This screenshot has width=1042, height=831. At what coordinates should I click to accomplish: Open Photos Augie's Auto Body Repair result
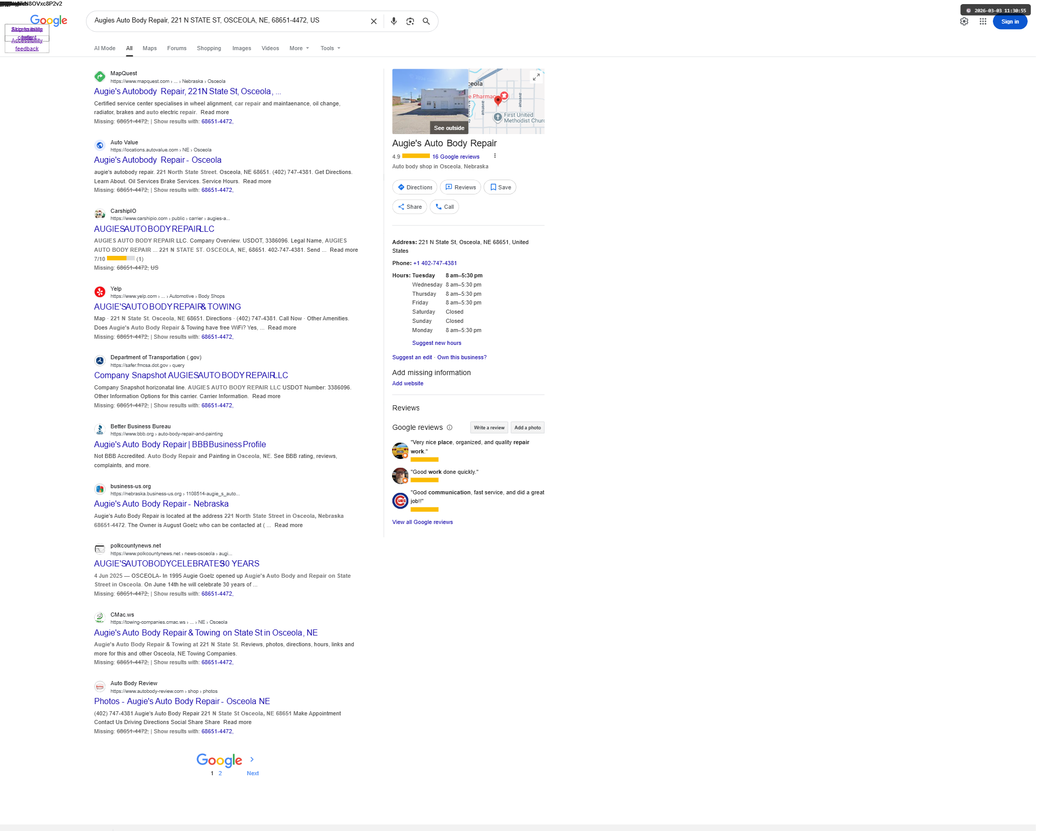pos(182,702)
